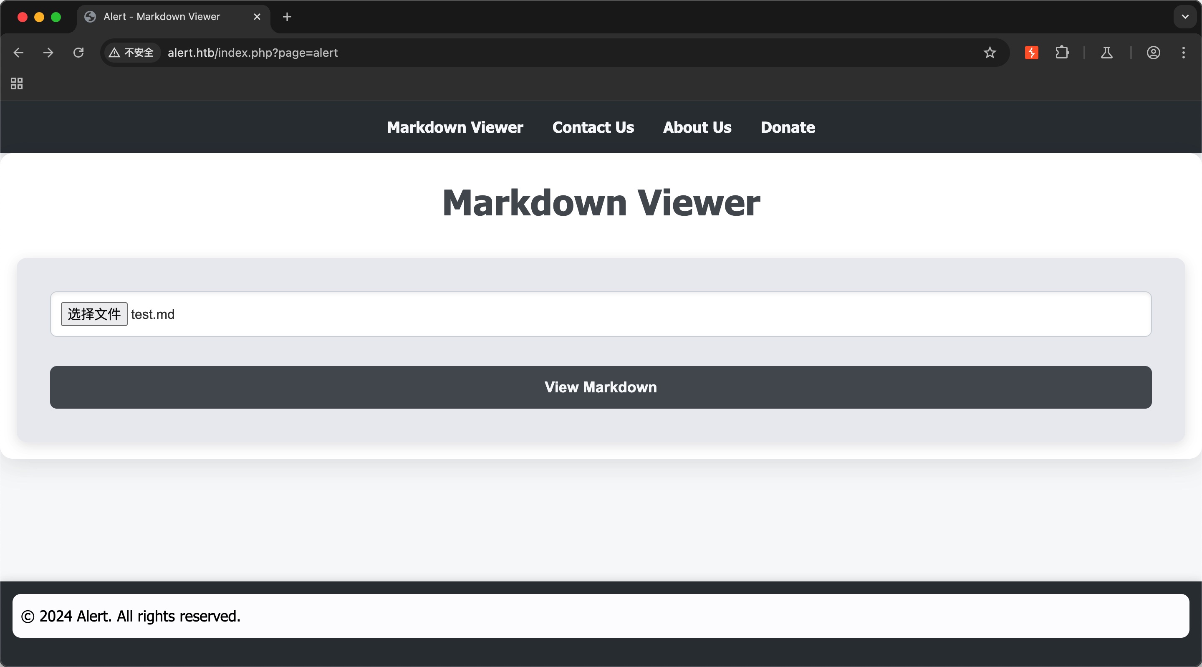Expand the tab search chevron
Viewport: 1202px width, 667px height.
[x=1185, y=17]
